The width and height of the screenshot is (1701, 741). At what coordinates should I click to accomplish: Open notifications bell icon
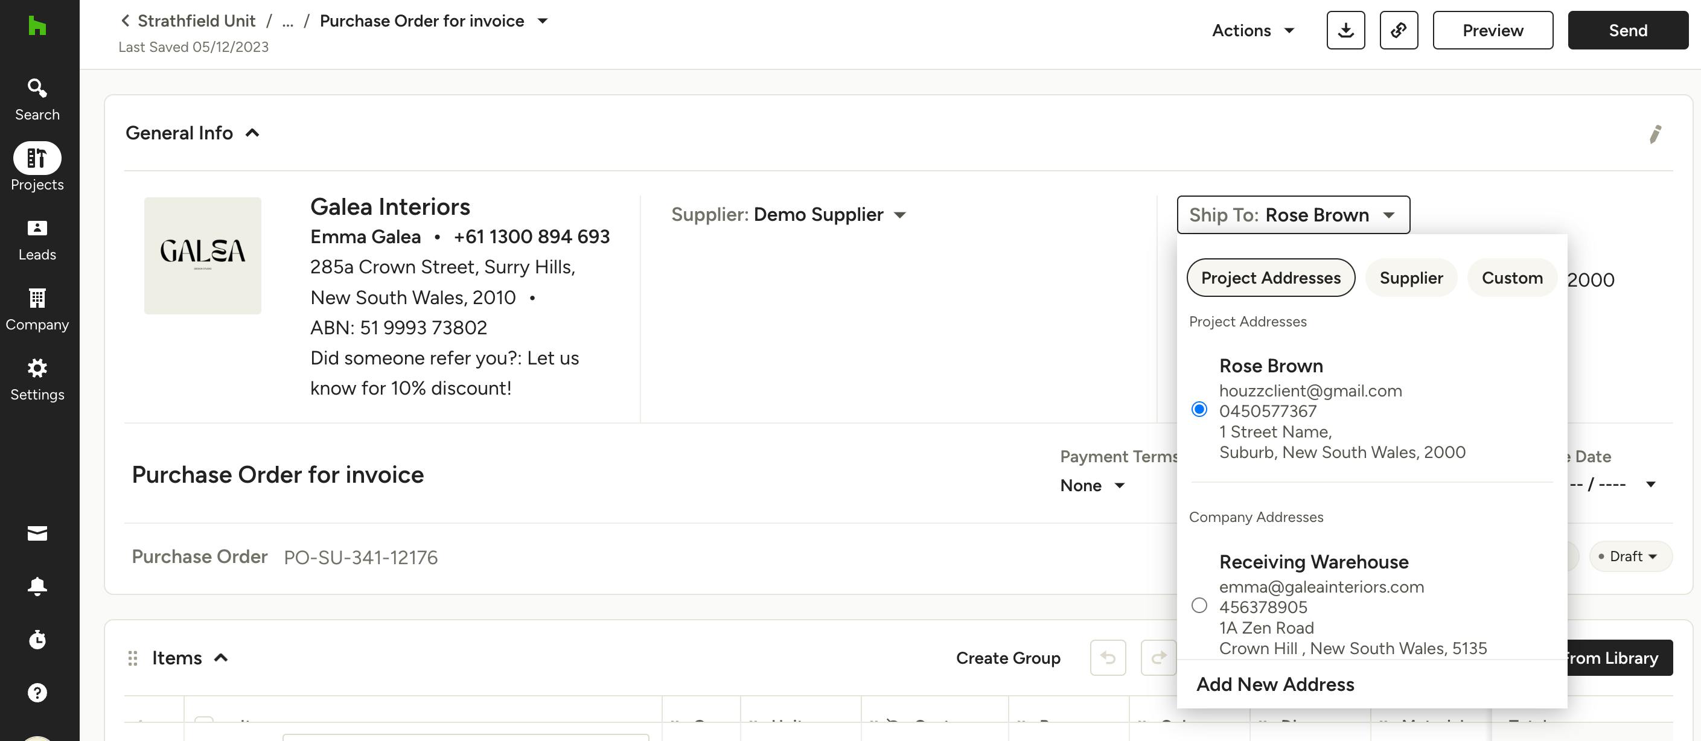[x=37, y=586]
